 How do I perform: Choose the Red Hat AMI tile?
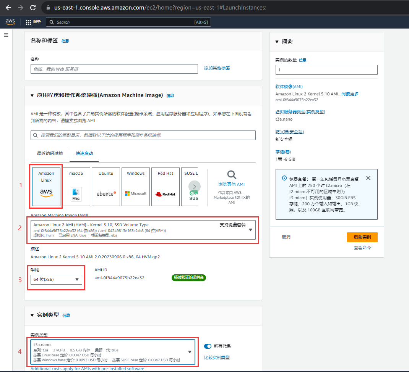(166, 187)
